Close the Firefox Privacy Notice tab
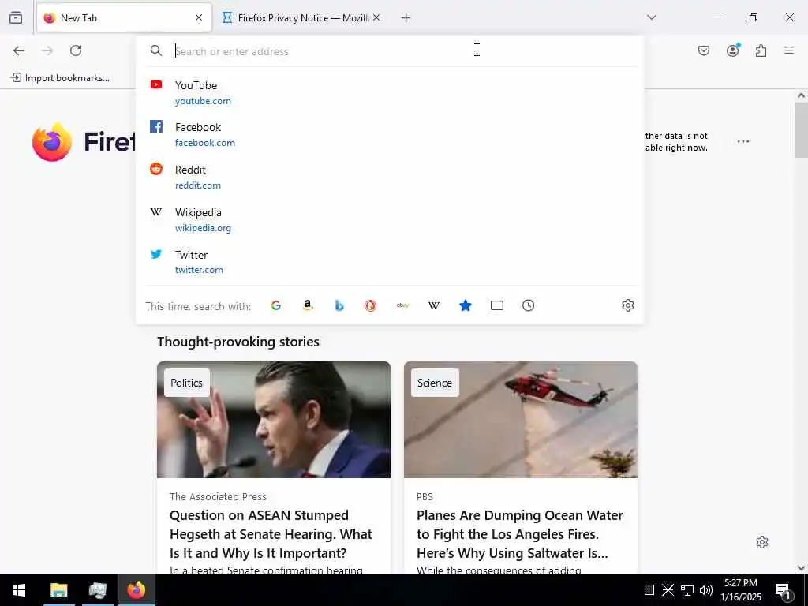The height and width of the screenshot is (606, 808). 376,17
